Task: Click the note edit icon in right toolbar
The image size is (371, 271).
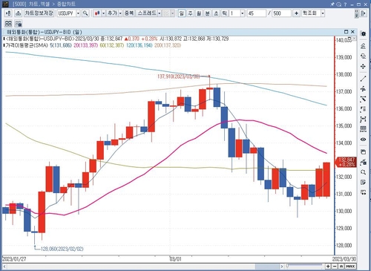Action: pyautogui.click(x=363, y=183)
